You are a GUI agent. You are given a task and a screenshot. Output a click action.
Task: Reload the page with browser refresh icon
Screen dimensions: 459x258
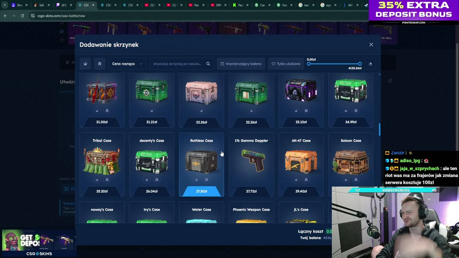pyautogui.click(x=22, y=16)
